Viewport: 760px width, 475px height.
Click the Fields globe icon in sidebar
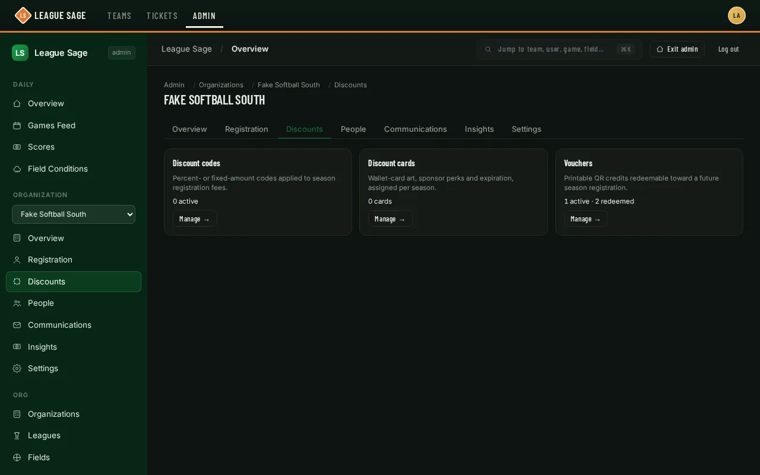point(17,458)
